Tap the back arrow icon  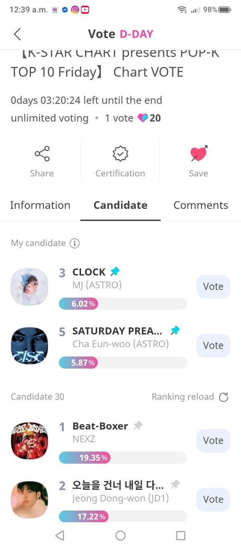[17, 34]
